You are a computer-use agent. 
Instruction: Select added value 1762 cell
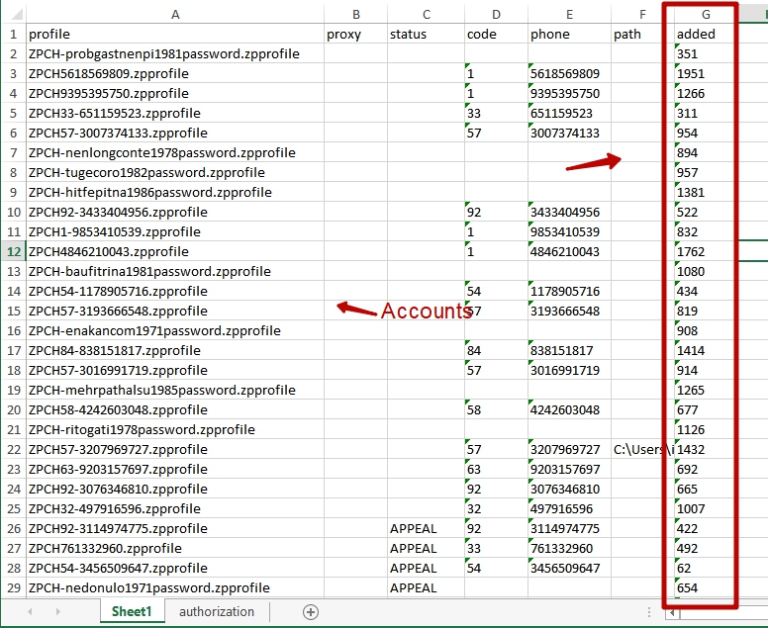(705, 251)
